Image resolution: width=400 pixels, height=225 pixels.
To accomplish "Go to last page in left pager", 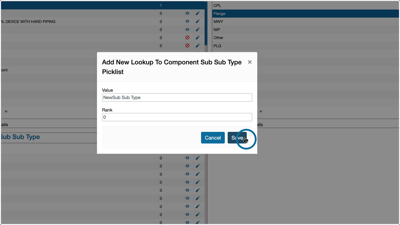I will 6,111.
